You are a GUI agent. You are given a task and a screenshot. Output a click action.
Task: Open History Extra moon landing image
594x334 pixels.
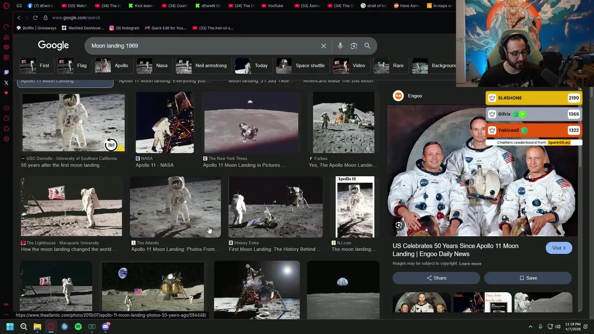pyautogui.click(x=276, y=207)
